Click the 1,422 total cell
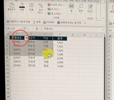This screenshot has height=100, width=114. pos(60,43)
